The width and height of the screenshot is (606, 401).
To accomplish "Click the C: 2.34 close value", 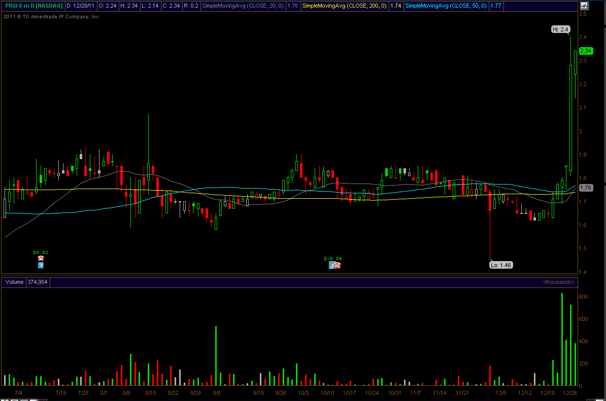I will point(171,6).
